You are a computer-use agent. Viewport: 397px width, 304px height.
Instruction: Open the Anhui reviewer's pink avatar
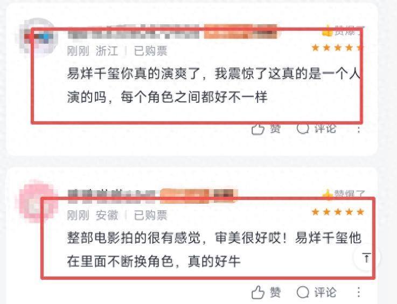point(38,202)
